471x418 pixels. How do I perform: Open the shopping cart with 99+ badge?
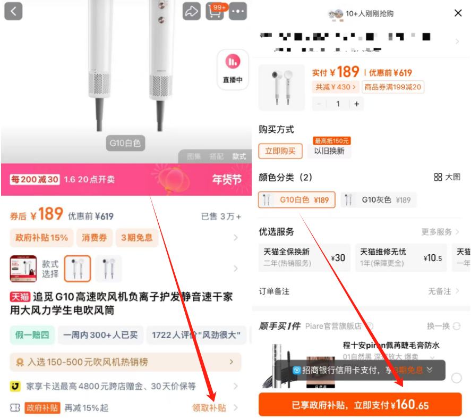215,12
